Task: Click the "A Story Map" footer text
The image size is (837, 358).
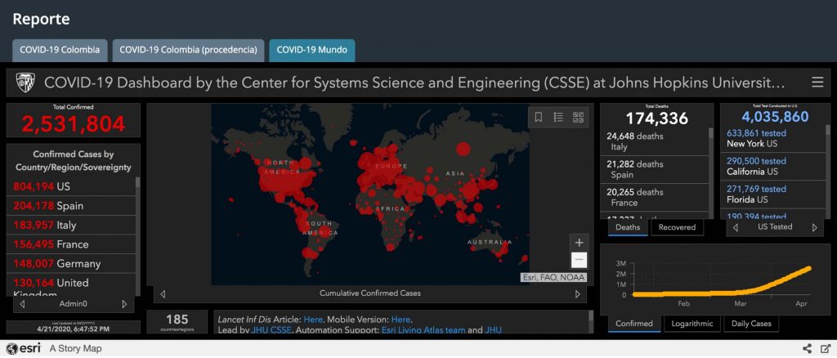Action: click(76, 349)
